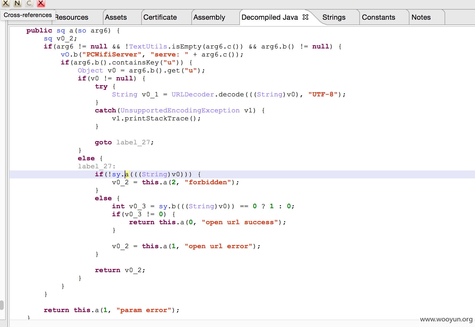
Task: Click printStackTrace method call
Action: pyautogui.click(x=156, y=118)
